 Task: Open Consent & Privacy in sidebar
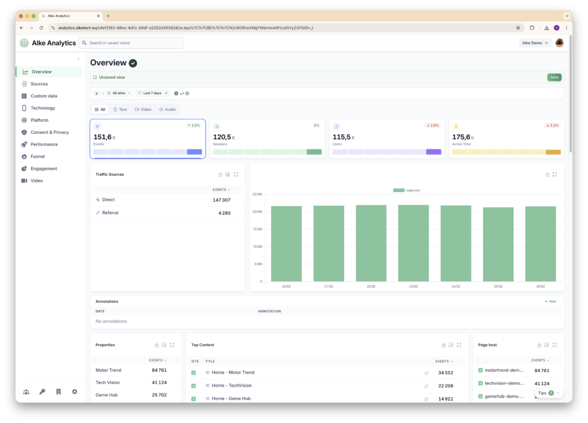pos(49,132)
